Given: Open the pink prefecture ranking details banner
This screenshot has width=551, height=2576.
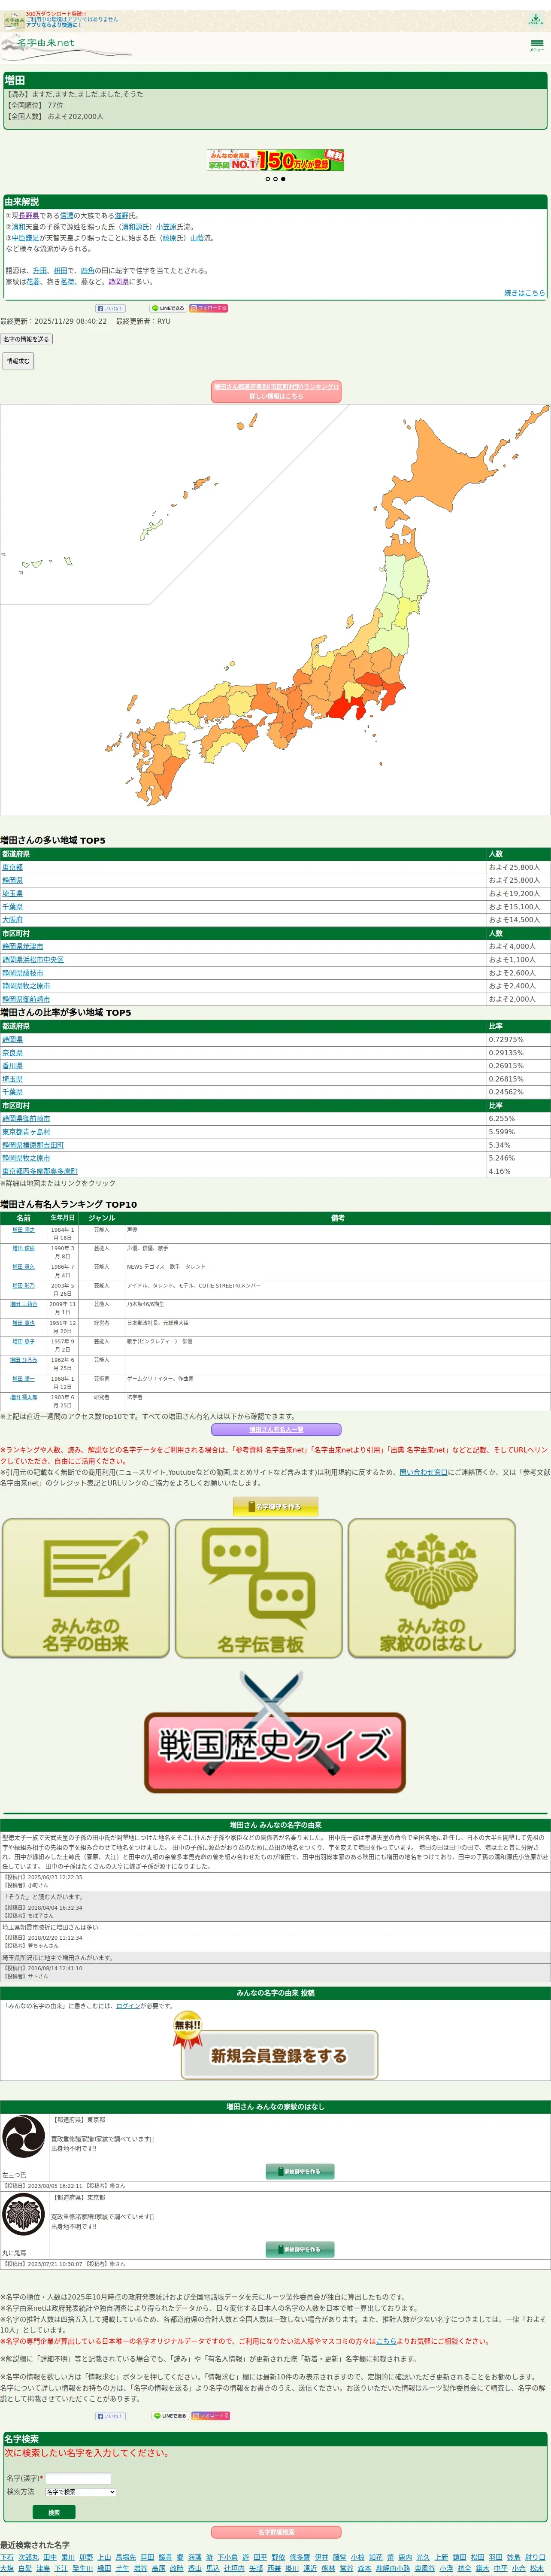Looking at the screenshot, I should click(276, 391).
